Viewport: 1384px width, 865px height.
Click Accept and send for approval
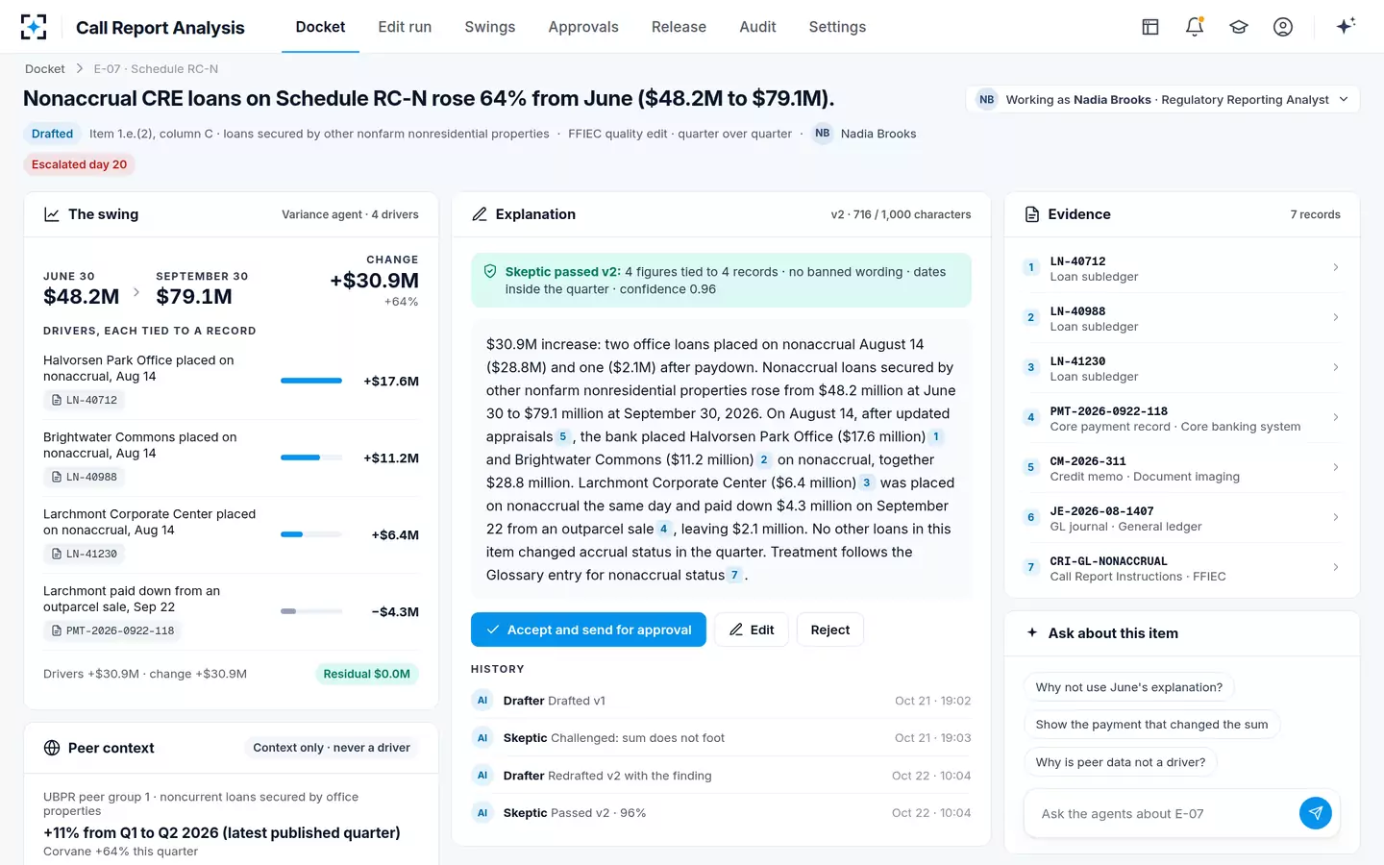pyautogui.click(x=588, y=630)
